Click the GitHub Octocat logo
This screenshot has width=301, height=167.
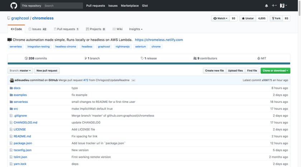tap(14, 6)
